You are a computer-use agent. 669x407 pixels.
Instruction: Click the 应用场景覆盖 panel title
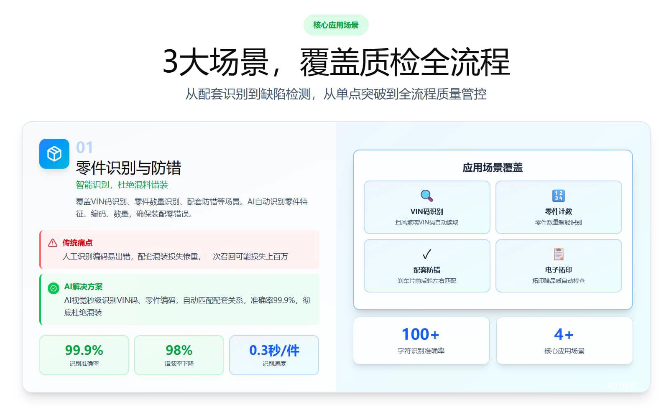coord(493,168)
